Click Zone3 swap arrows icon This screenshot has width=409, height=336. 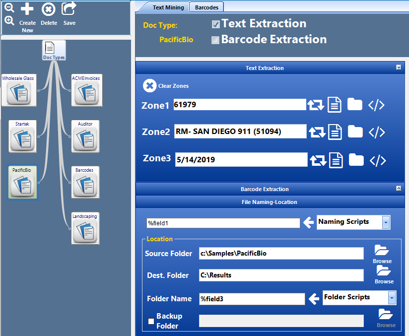[x=318, y=160]
